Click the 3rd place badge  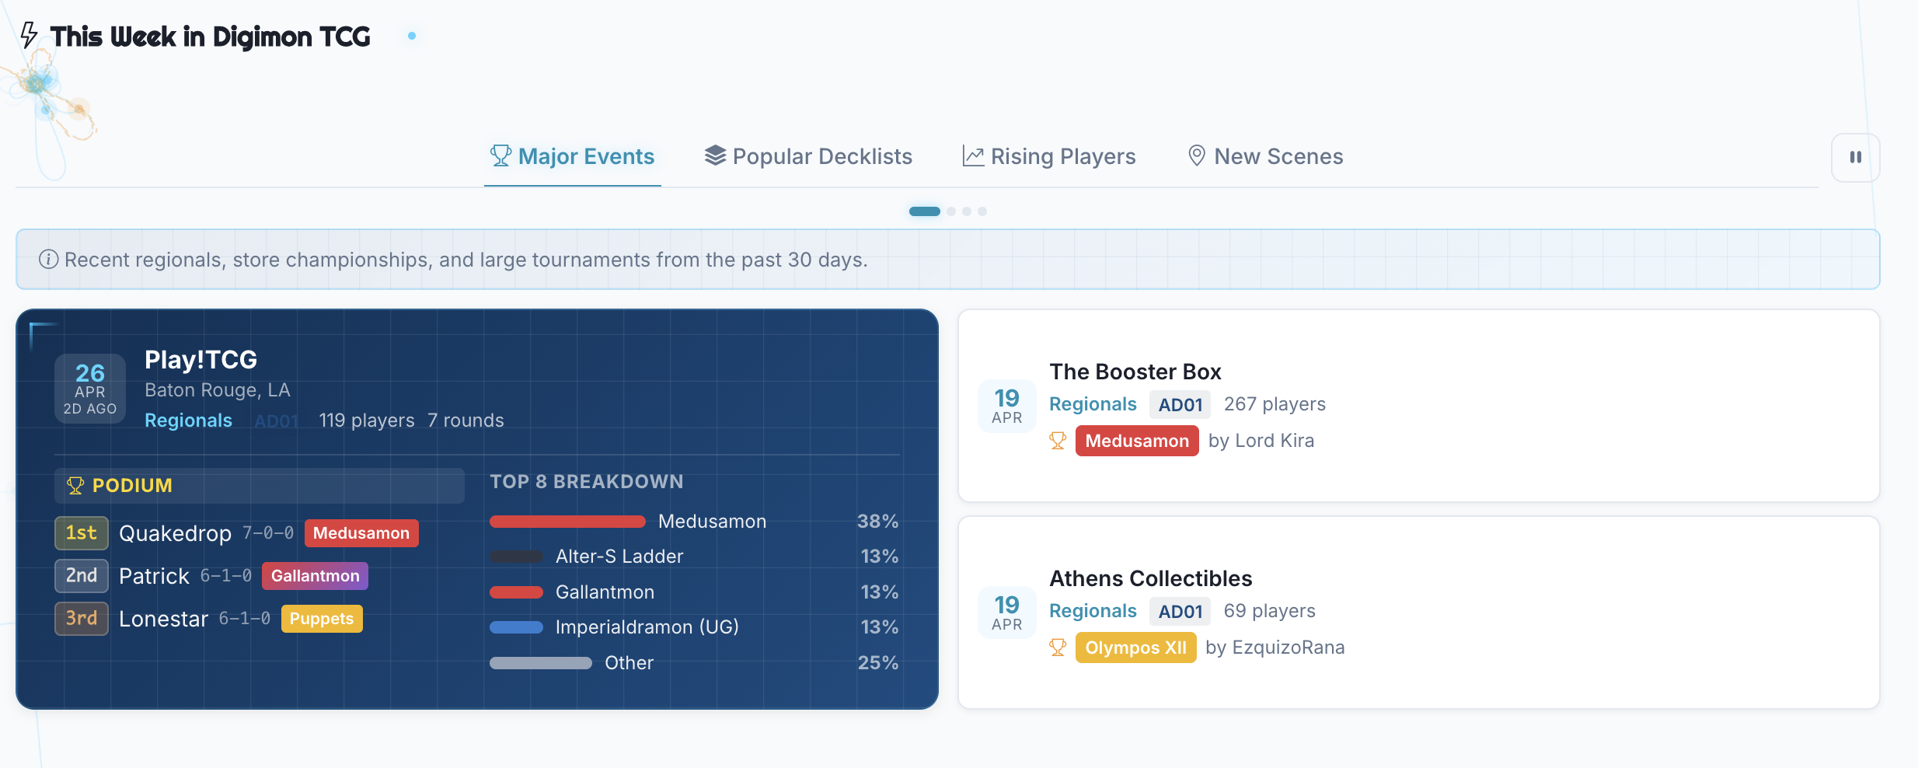82,619
